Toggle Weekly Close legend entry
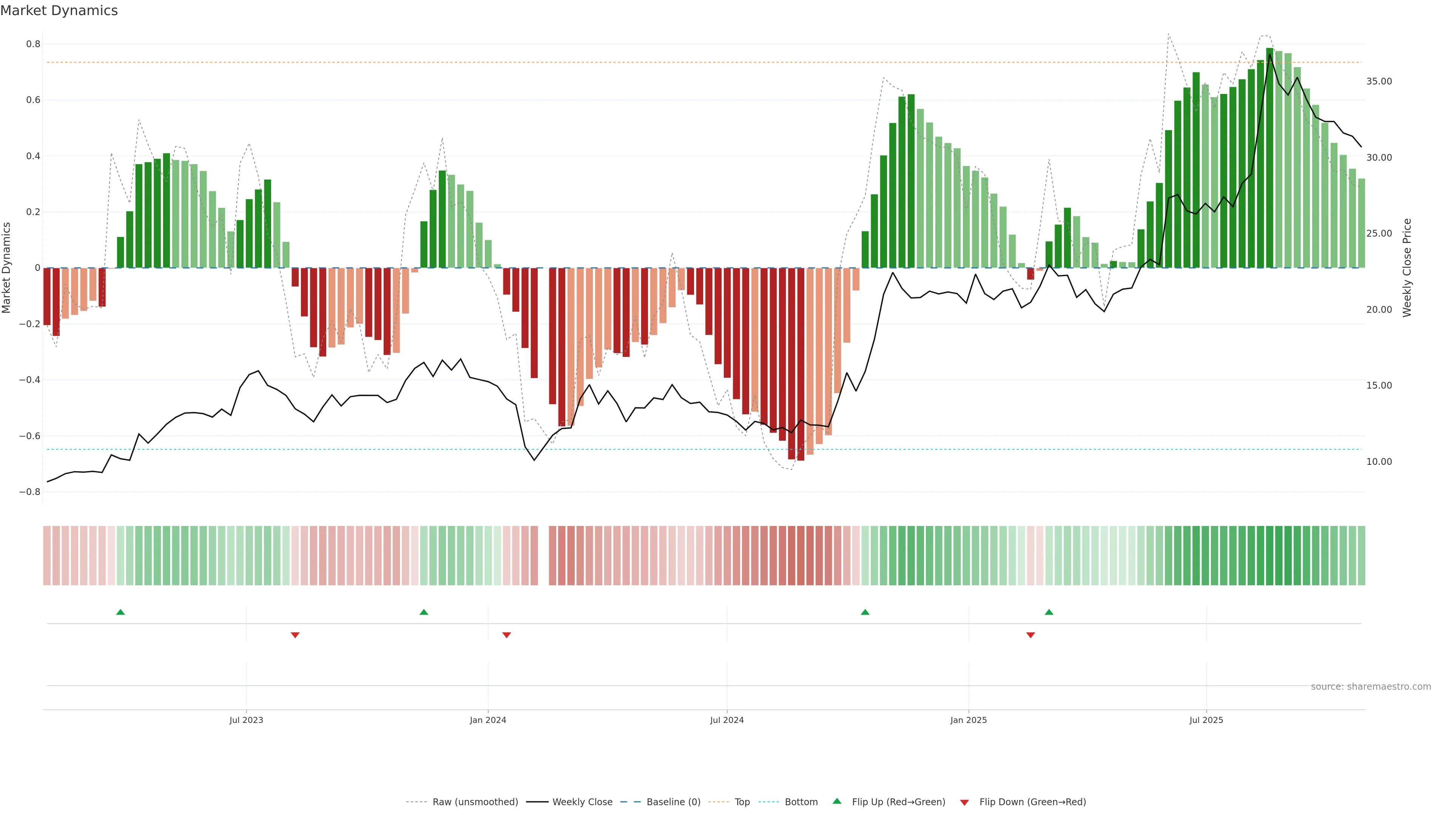1450x815 pixels. [582, 802]
